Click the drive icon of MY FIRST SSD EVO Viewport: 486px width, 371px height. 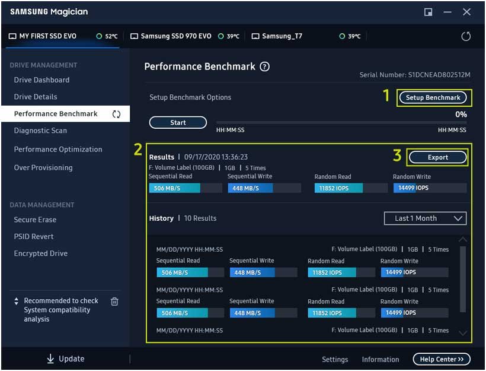(12, 36)
